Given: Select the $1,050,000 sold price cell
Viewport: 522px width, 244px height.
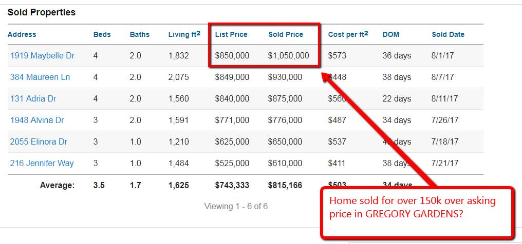Looking at the screenshot, I should coord(289,55).
